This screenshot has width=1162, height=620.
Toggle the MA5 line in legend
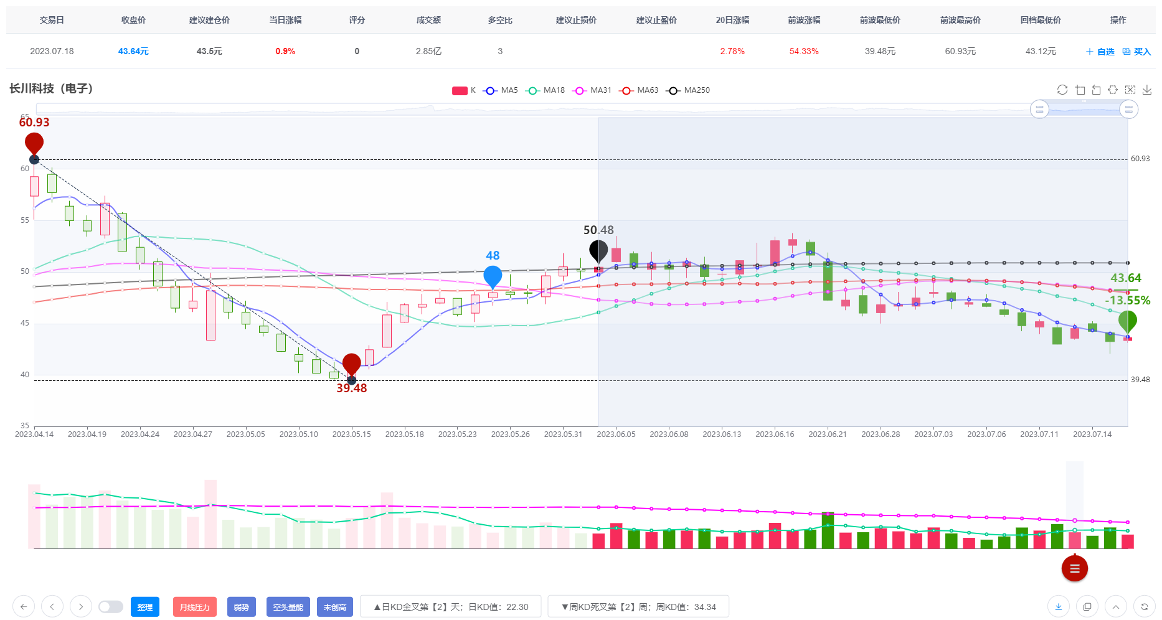(501, 90)
